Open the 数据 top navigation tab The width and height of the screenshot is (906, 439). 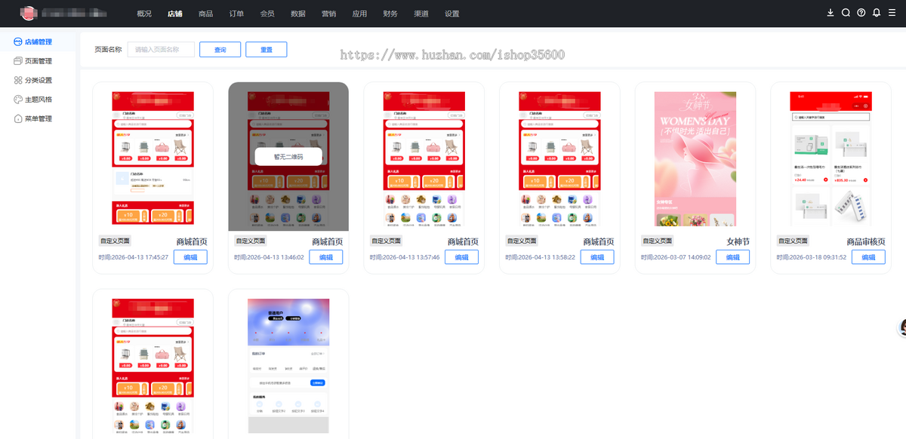coord(298,14)
